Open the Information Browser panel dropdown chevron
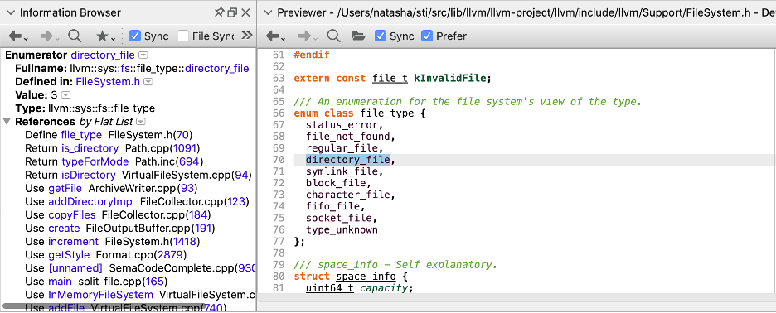This screenshot has width=776, height=313. coord(12,13)
